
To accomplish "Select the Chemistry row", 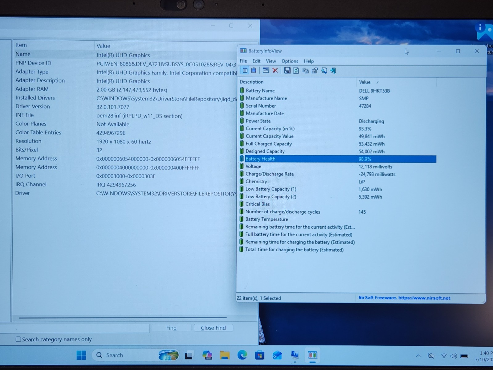I will pyautogui.click(x=337, y=182).
